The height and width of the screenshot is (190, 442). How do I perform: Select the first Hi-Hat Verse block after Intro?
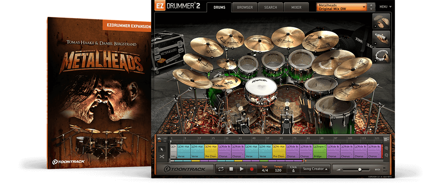point(183,151)
